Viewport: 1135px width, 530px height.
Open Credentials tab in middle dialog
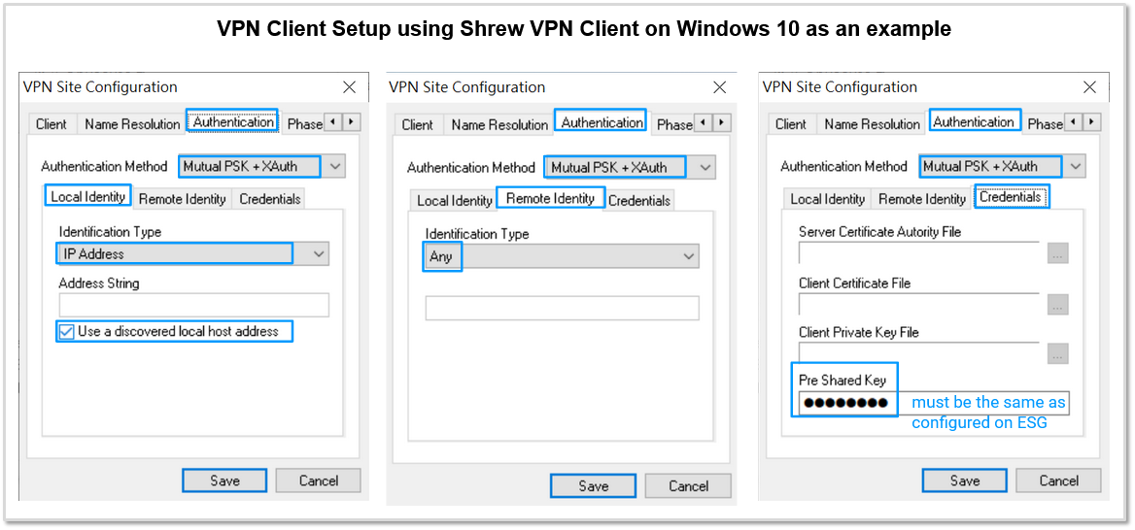[639, 201]
